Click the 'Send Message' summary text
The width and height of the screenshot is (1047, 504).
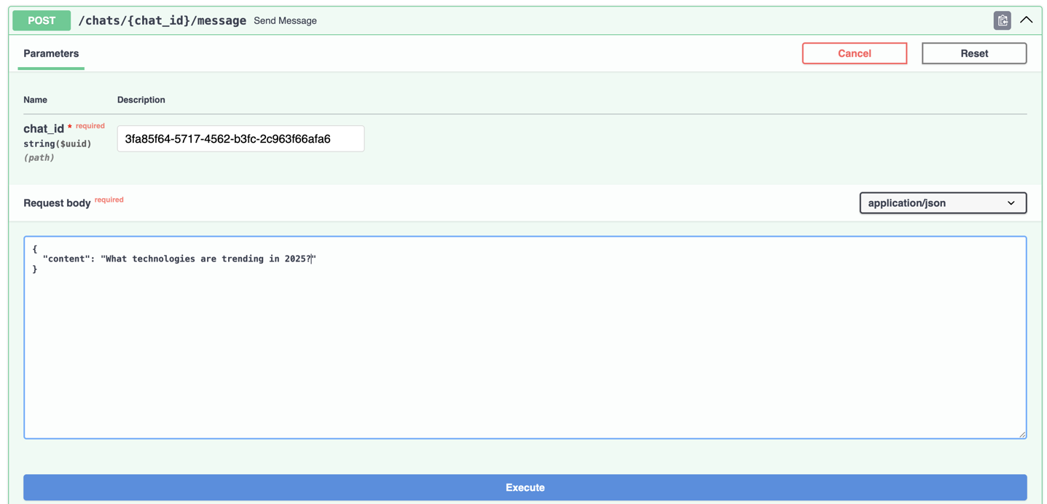point(285,21)
